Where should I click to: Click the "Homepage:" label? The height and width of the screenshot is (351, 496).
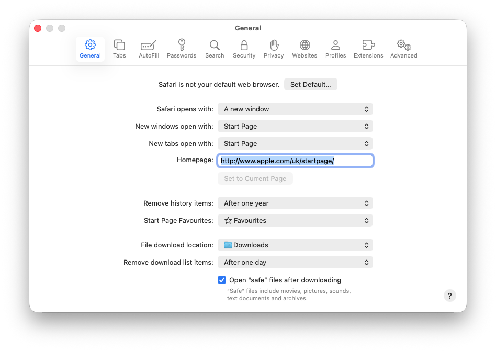[x=195, y=160]
